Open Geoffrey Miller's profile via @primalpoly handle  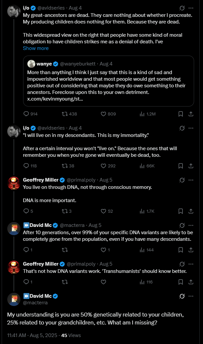point(81,180)
